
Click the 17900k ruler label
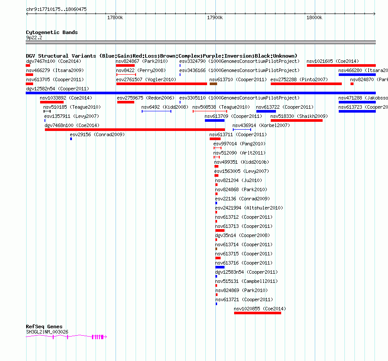(x=215, y=17)
